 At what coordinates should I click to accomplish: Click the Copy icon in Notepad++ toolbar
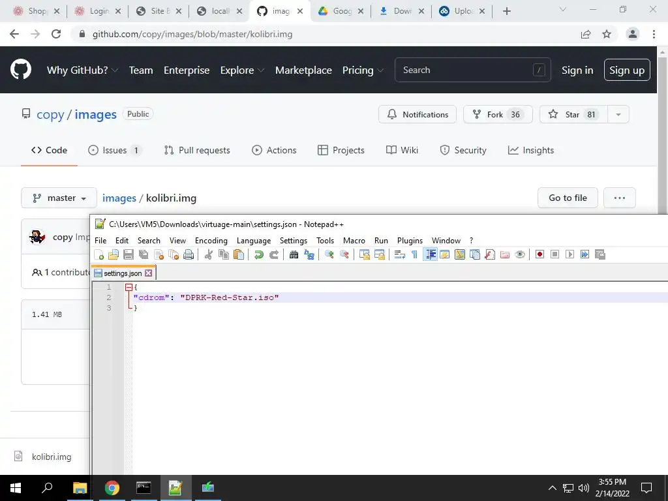click(224, 255)
